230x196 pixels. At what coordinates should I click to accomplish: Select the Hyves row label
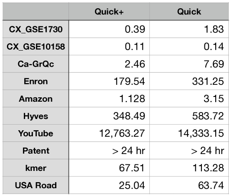(x=36, y=116)
